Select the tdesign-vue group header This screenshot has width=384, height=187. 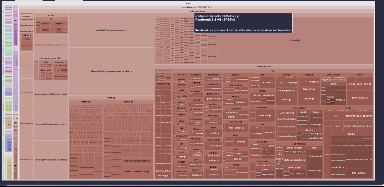pyautogui.click(x=264, y=67)
